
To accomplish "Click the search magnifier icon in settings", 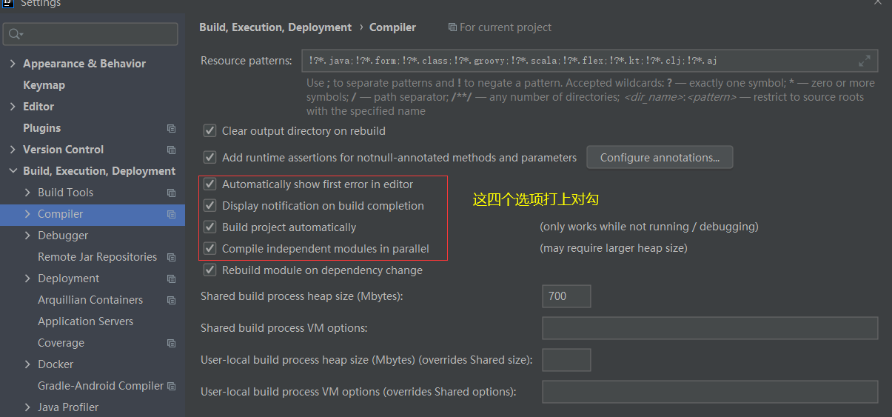I will click(16, 34).
